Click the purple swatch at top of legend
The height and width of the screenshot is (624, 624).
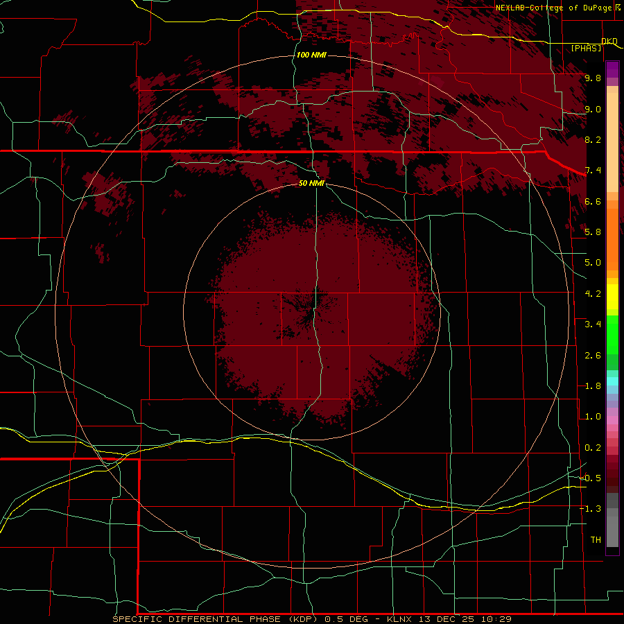[x=612, y=69]
